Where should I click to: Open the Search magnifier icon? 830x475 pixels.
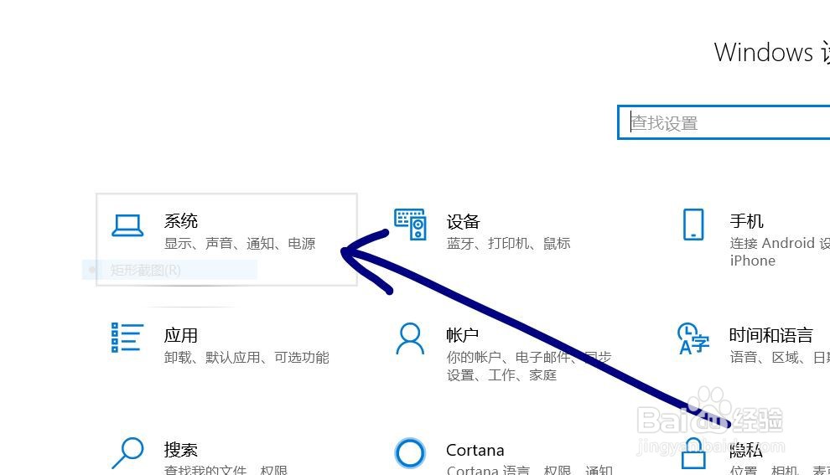[x=127, y=452]
